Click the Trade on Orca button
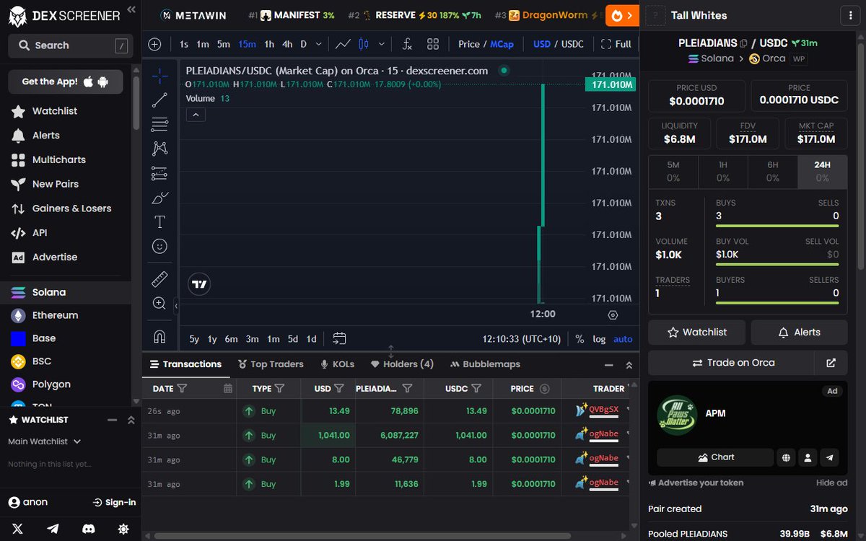The image size is (866, 541). [x=731, y=363]
